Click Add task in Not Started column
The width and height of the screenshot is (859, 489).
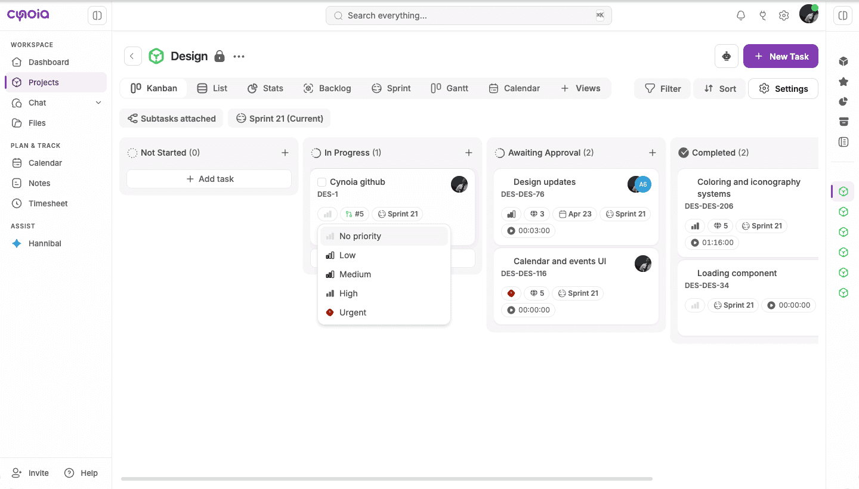209,179
